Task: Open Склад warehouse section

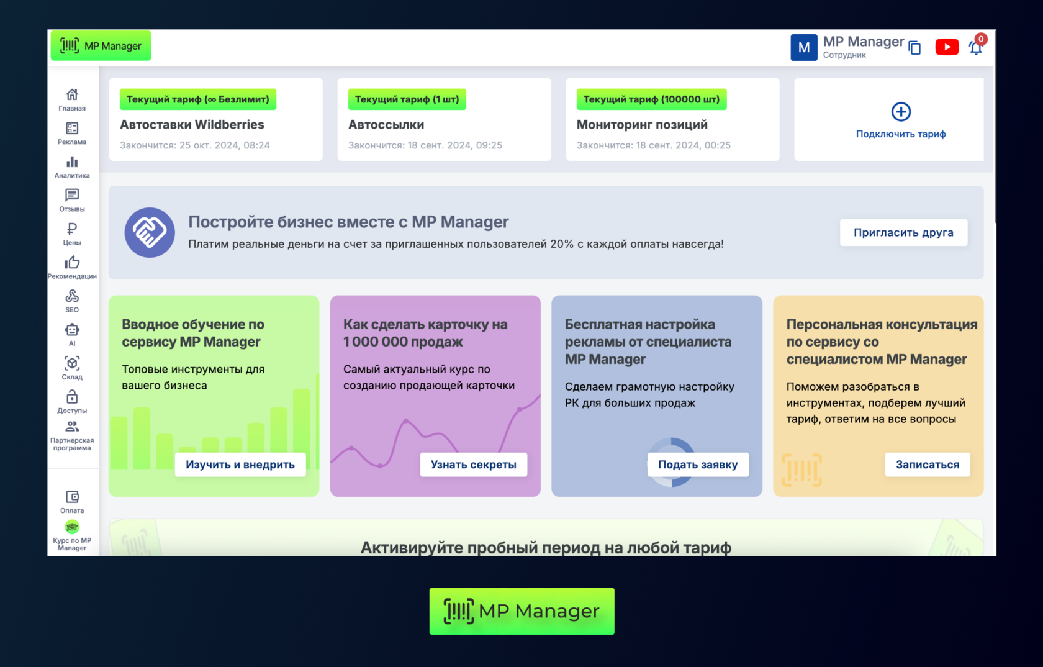Action: (x=72, y=368)
